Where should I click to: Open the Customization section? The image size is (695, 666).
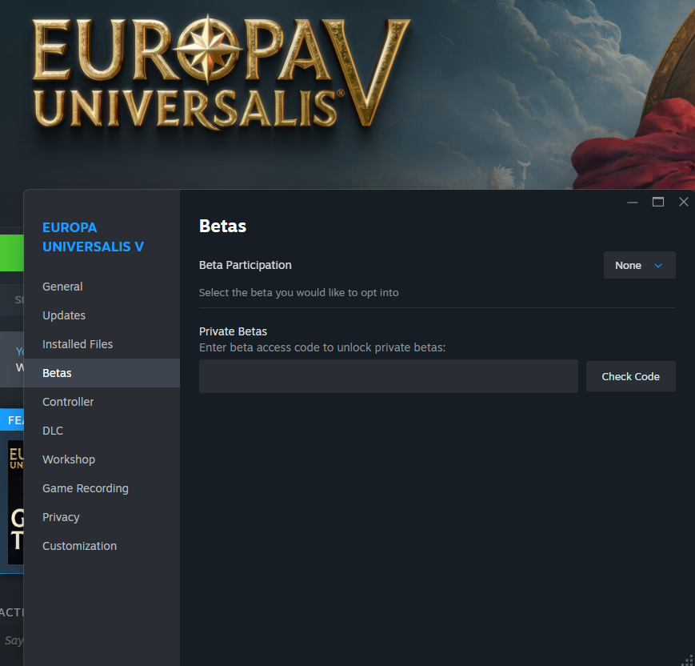coord(79,546)
